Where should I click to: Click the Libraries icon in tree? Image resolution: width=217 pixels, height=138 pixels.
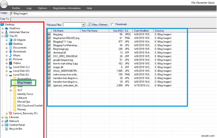coord(6,117)
